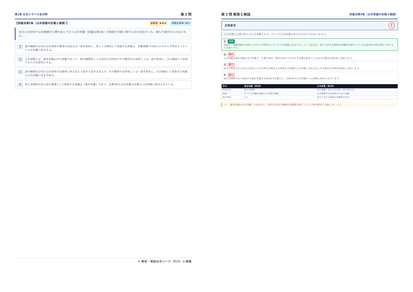Click the green 正解 badge
The height and width of the screenshot is (292, 413).
tap(231, 41)
